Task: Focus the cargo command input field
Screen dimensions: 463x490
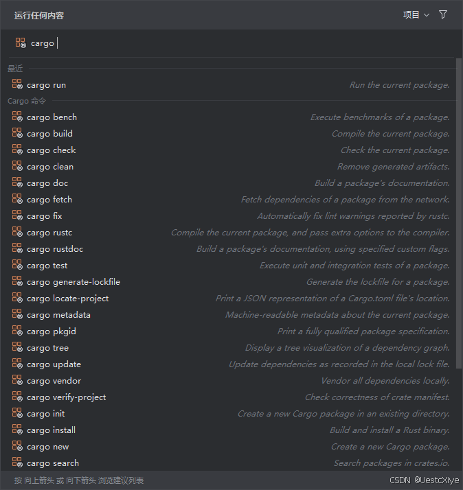Action: point(231,43)
